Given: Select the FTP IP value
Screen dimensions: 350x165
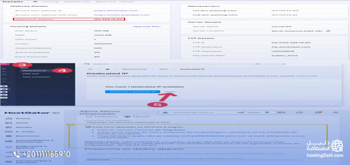Looking at the screenshot, I should [x=291, y=43].
